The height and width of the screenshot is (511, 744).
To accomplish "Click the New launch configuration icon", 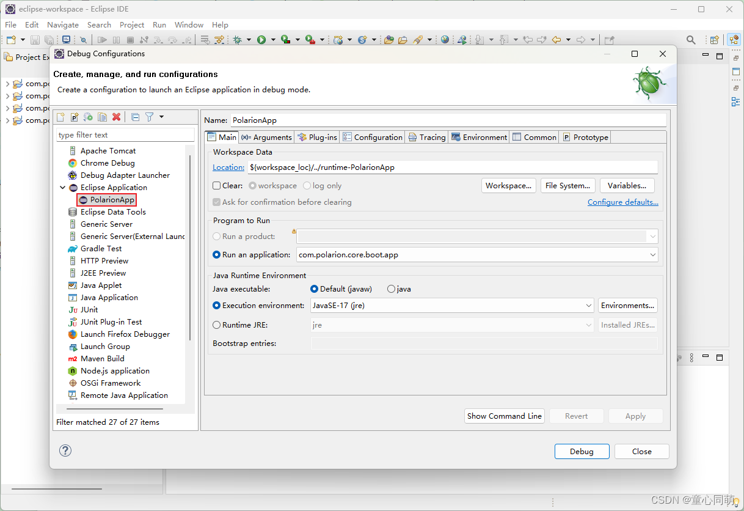I will pos(60,117).
